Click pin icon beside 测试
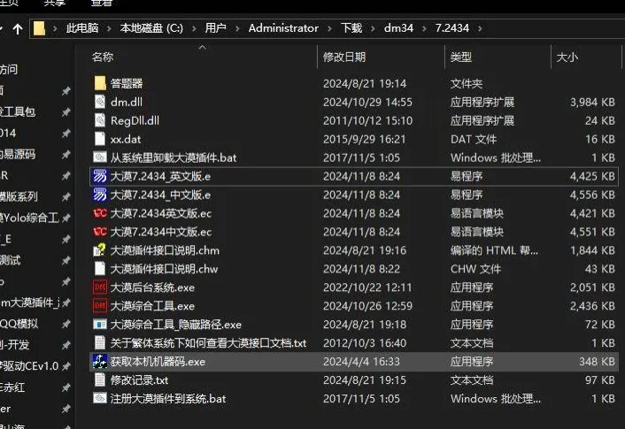 [x=66, y=261]
